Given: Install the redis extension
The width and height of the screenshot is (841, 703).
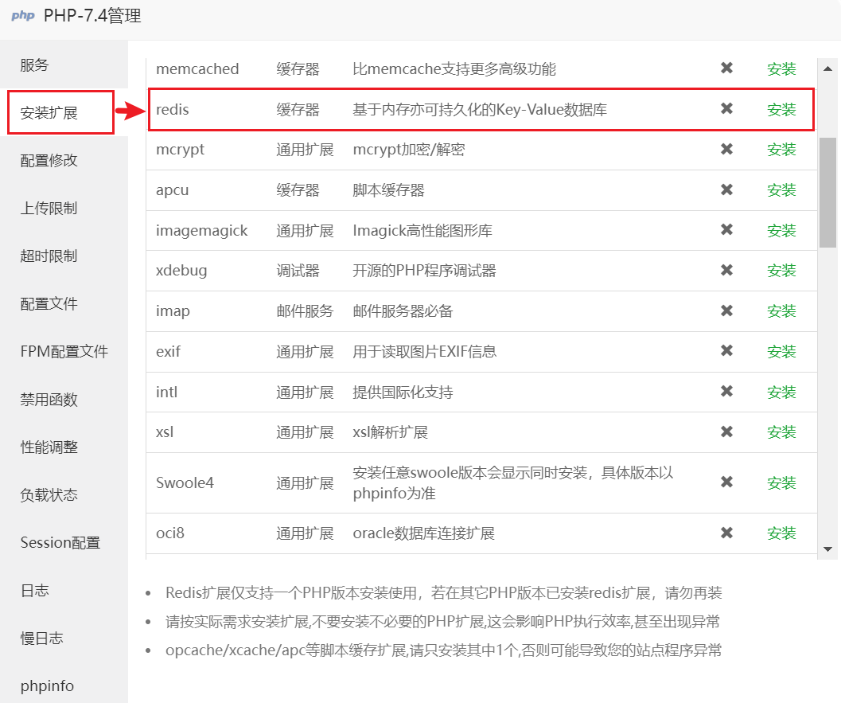Looking at the screenshot, I should coord(781,110).
